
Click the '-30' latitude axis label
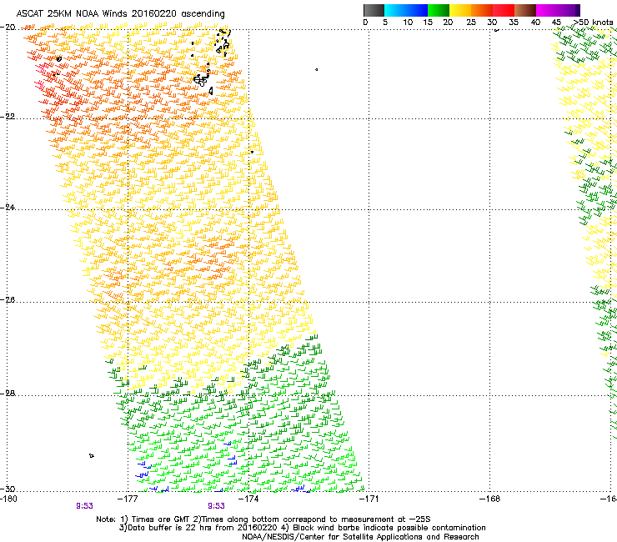8,489
